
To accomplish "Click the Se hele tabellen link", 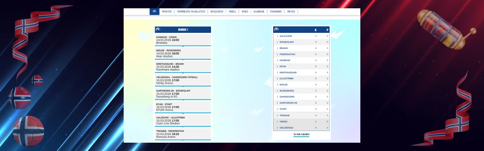I will 301,134.
